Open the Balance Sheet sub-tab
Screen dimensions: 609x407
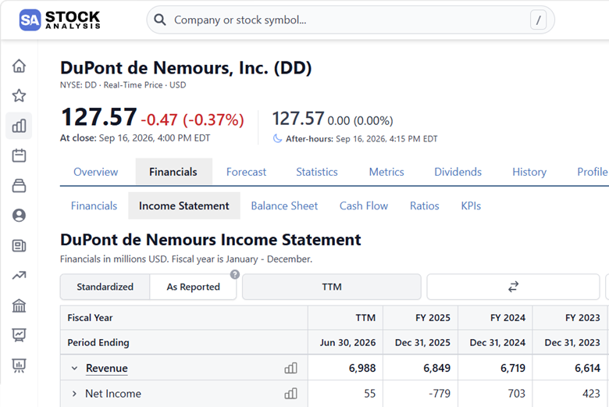pos(284,205)
